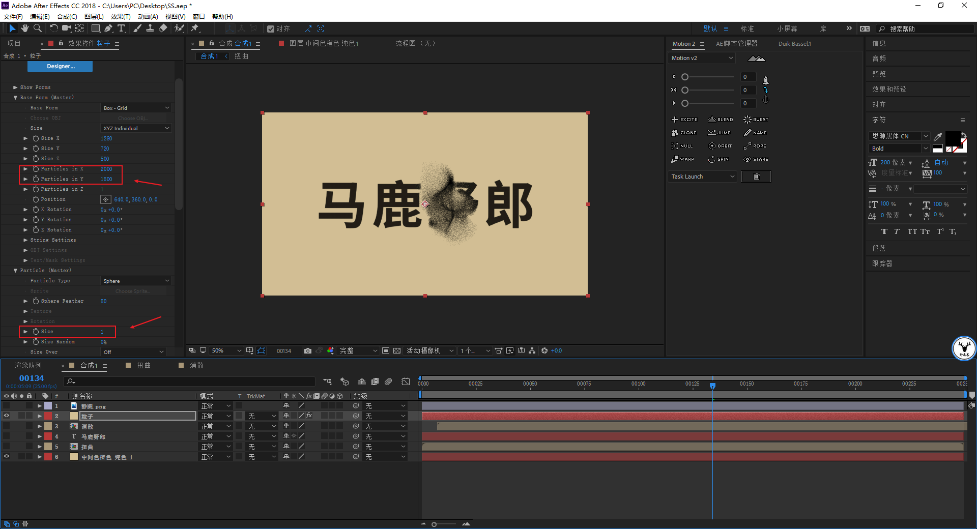Image resolution: width=977 pixels, height=529 pixels.
Task: Open the viewer 50% magnification dropdown
Action: pos(226,351)
